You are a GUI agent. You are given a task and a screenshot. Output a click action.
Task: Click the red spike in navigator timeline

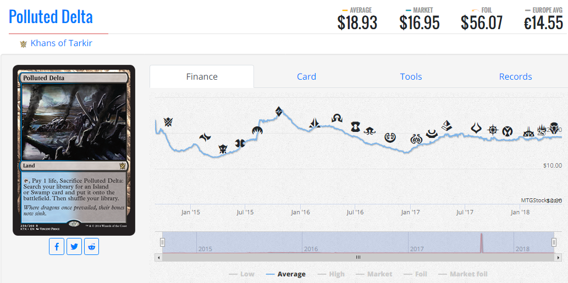pos(482,243)
